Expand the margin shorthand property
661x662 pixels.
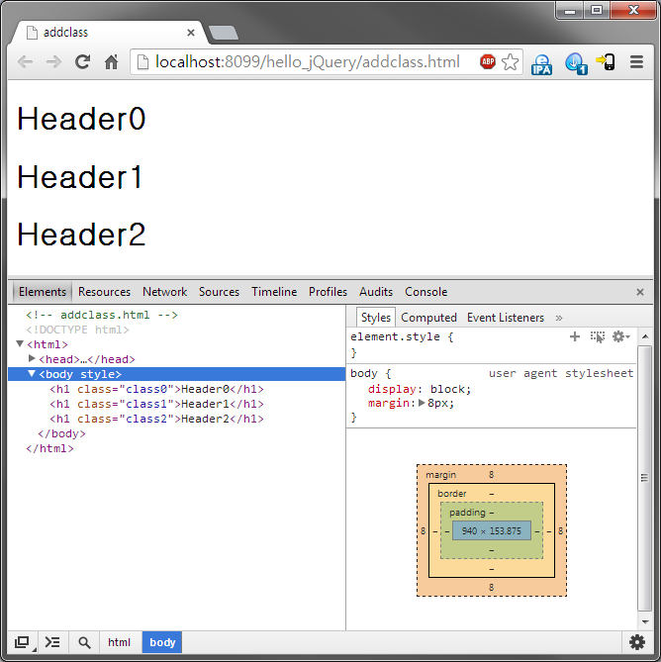click(422, 403)
